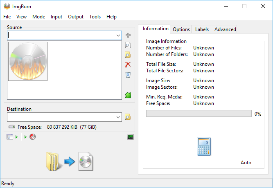Click the Build folder-to-disc image icon
Screen dimensions: 273x188
(x=70, y=161)
